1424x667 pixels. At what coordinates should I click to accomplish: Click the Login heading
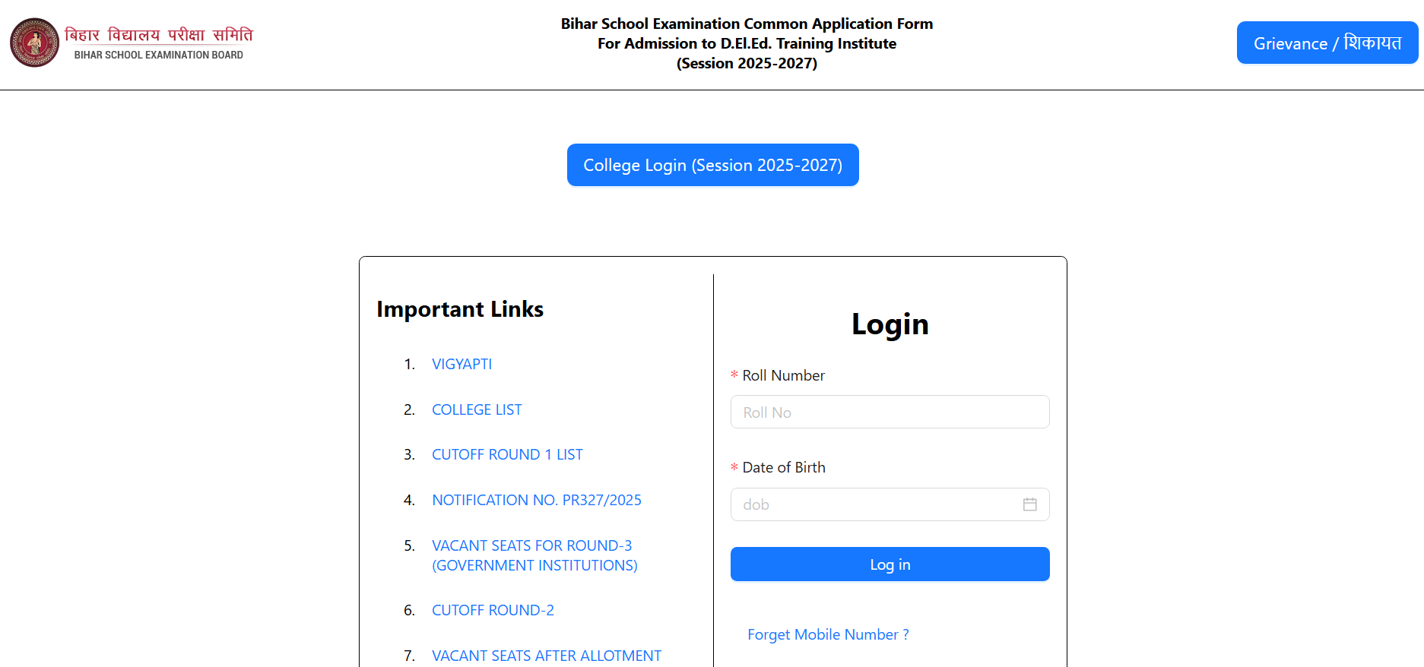point(890,324)
